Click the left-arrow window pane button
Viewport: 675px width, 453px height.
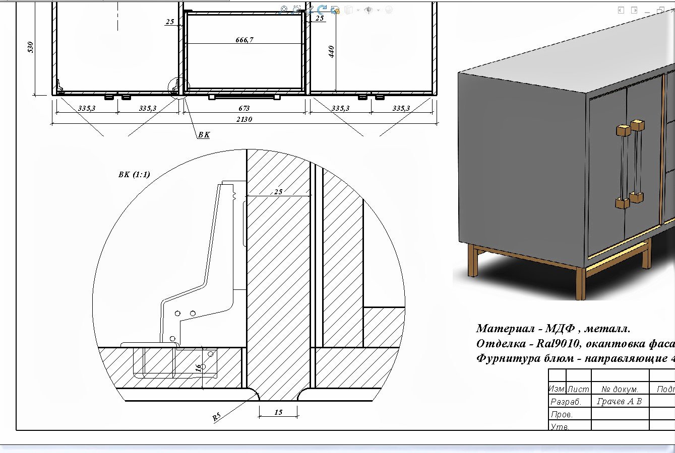(x=621, y=10)
